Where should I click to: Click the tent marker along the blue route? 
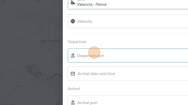(45, 75)
